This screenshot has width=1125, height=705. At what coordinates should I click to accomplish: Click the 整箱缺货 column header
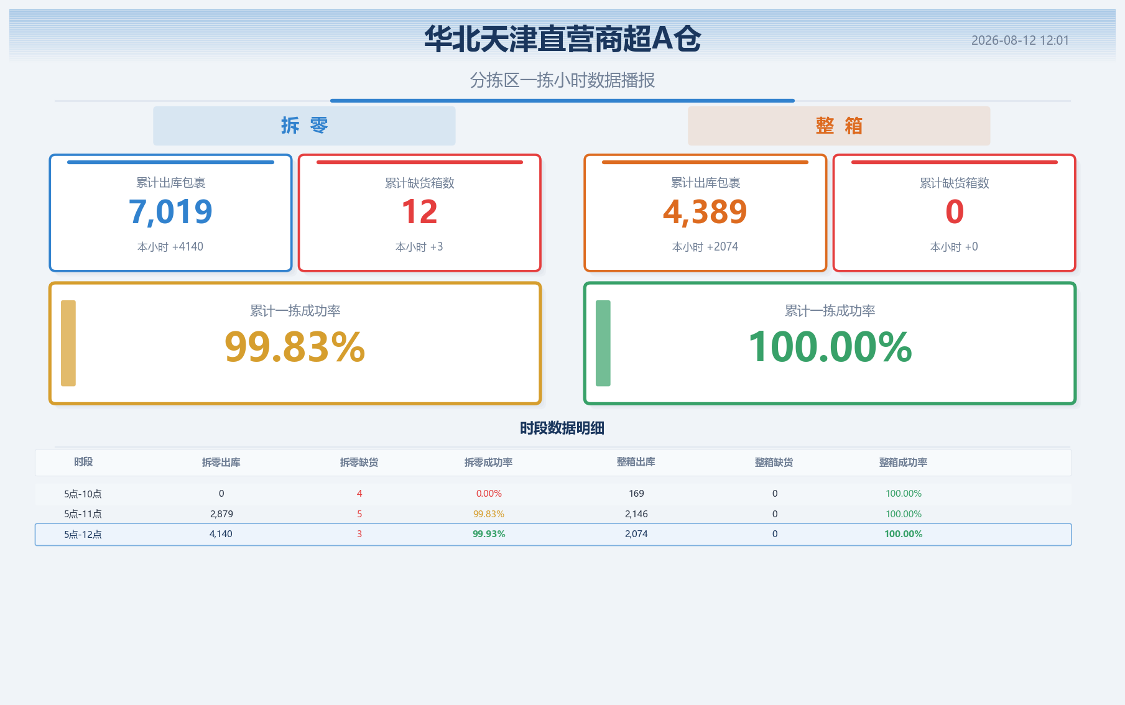point(774,462)
